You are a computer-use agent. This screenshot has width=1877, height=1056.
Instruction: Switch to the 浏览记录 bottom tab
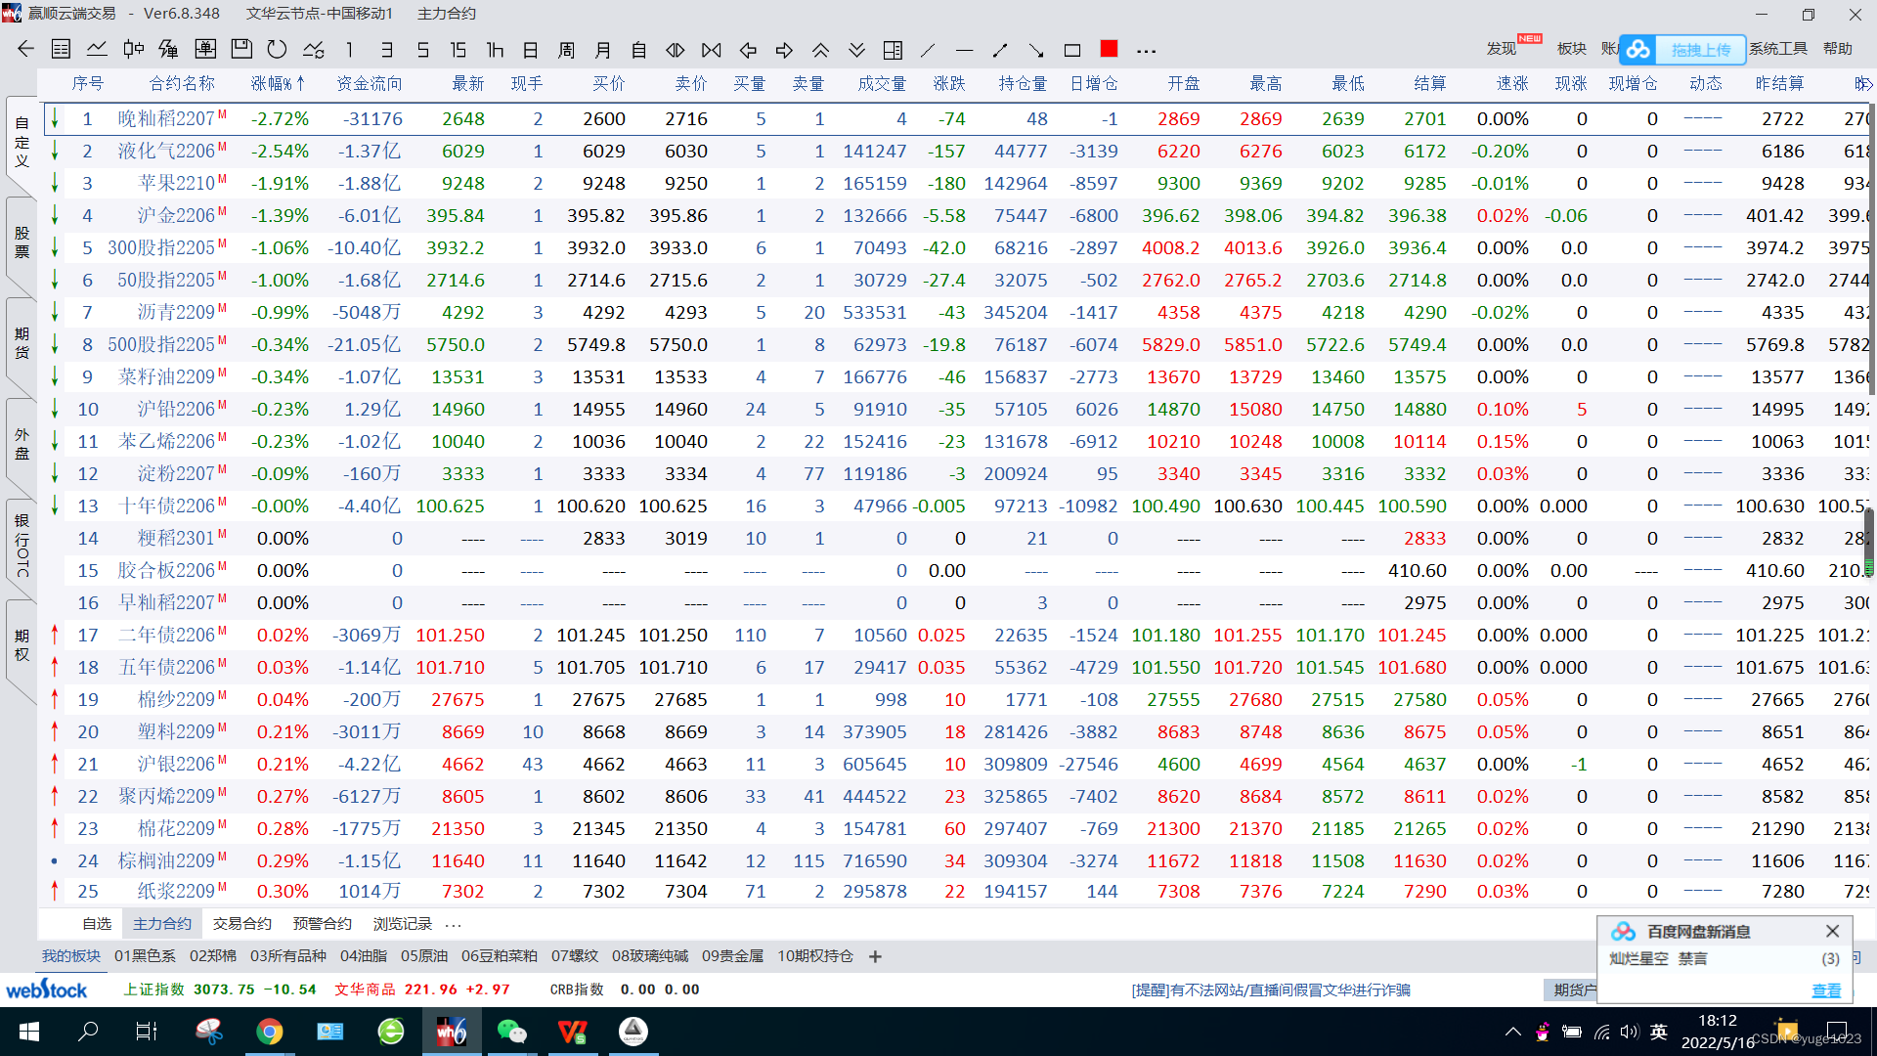tap(403, 924)
